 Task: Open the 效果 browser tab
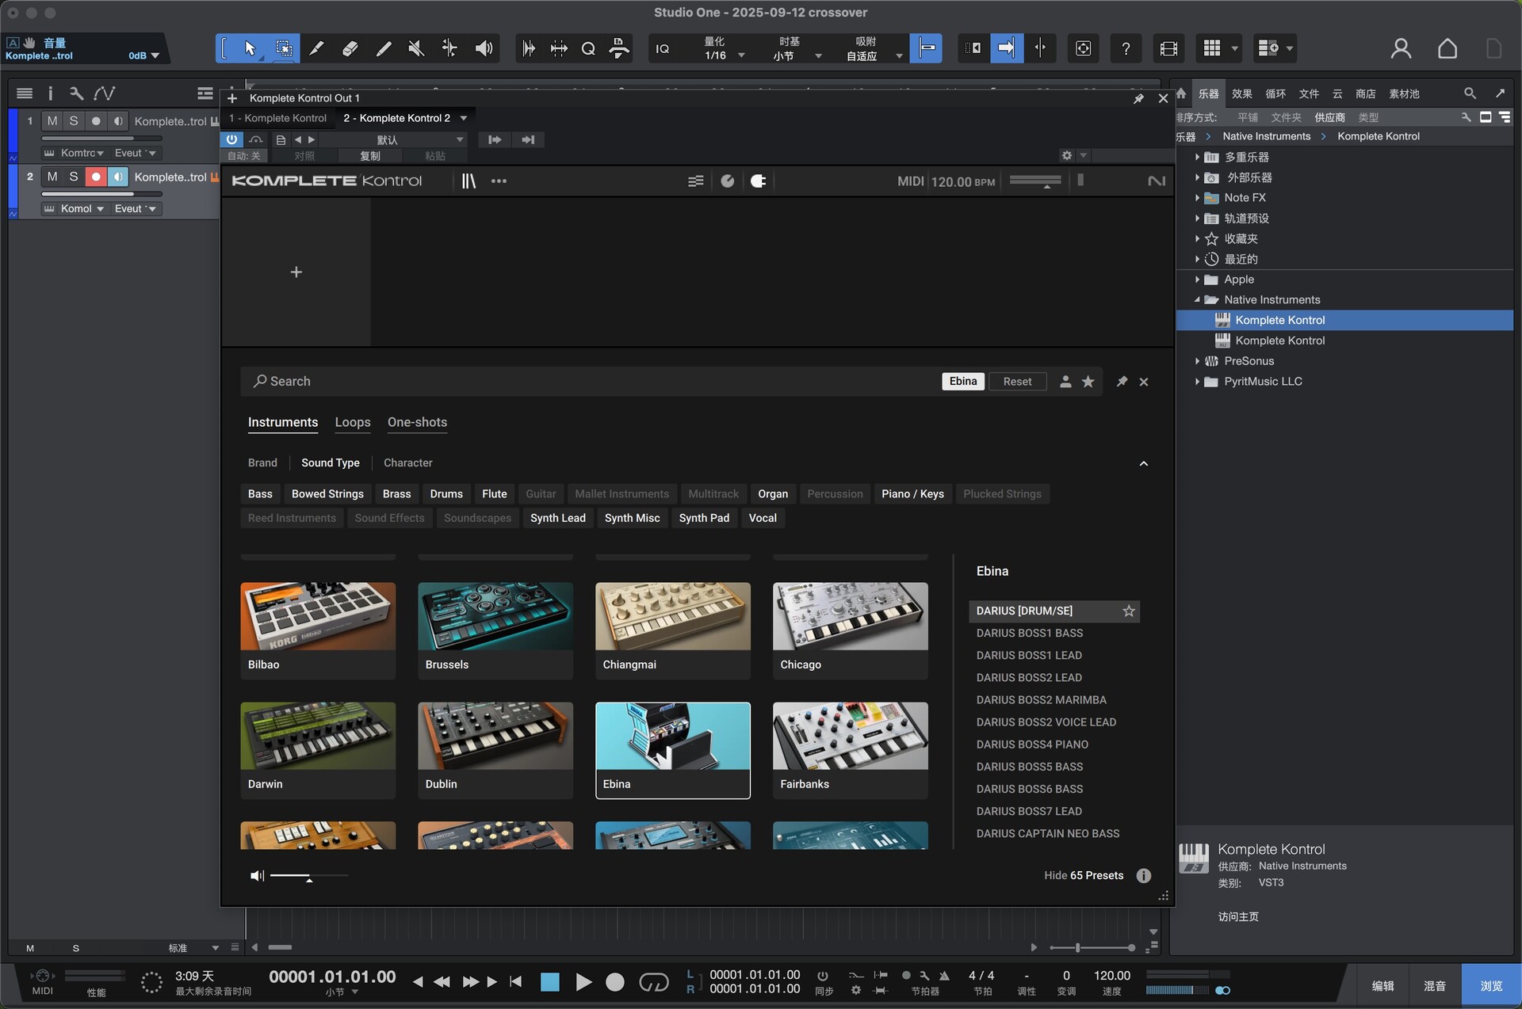[1241, 93]
